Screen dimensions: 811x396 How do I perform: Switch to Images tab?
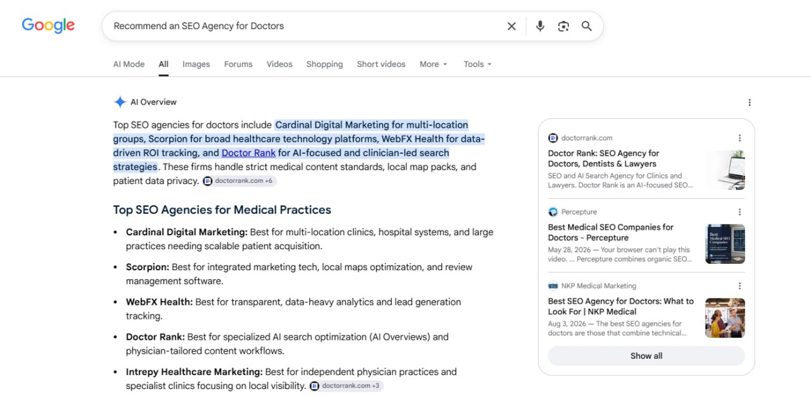(x=196, y=64)
